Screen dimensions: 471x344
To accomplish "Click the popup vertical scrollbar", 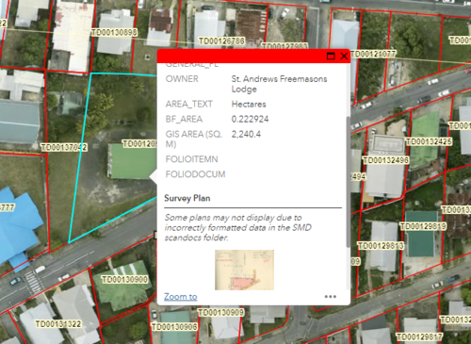I will [348, 182].
